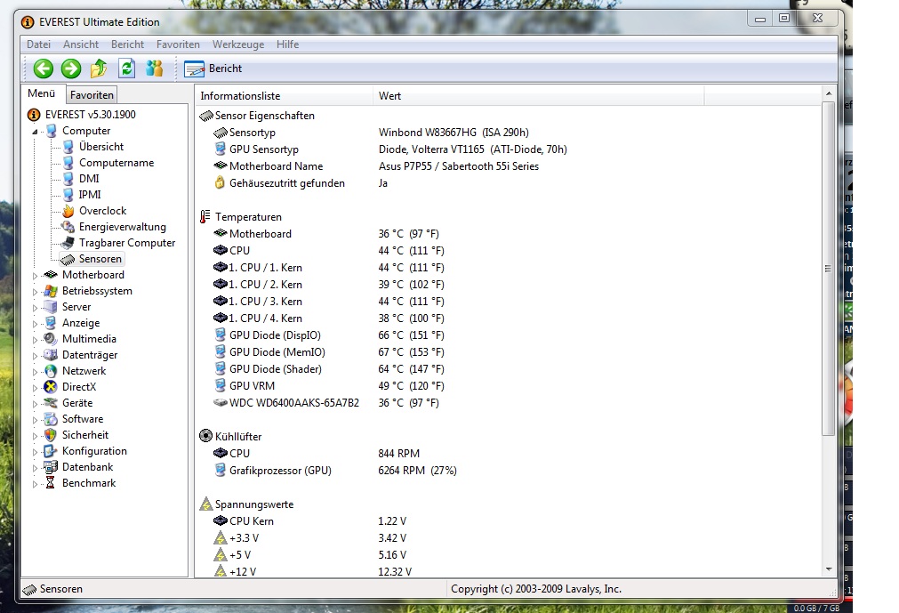Click the green Forward arrow toolbar button
899x613 pixels.
(x=71, y=69)
